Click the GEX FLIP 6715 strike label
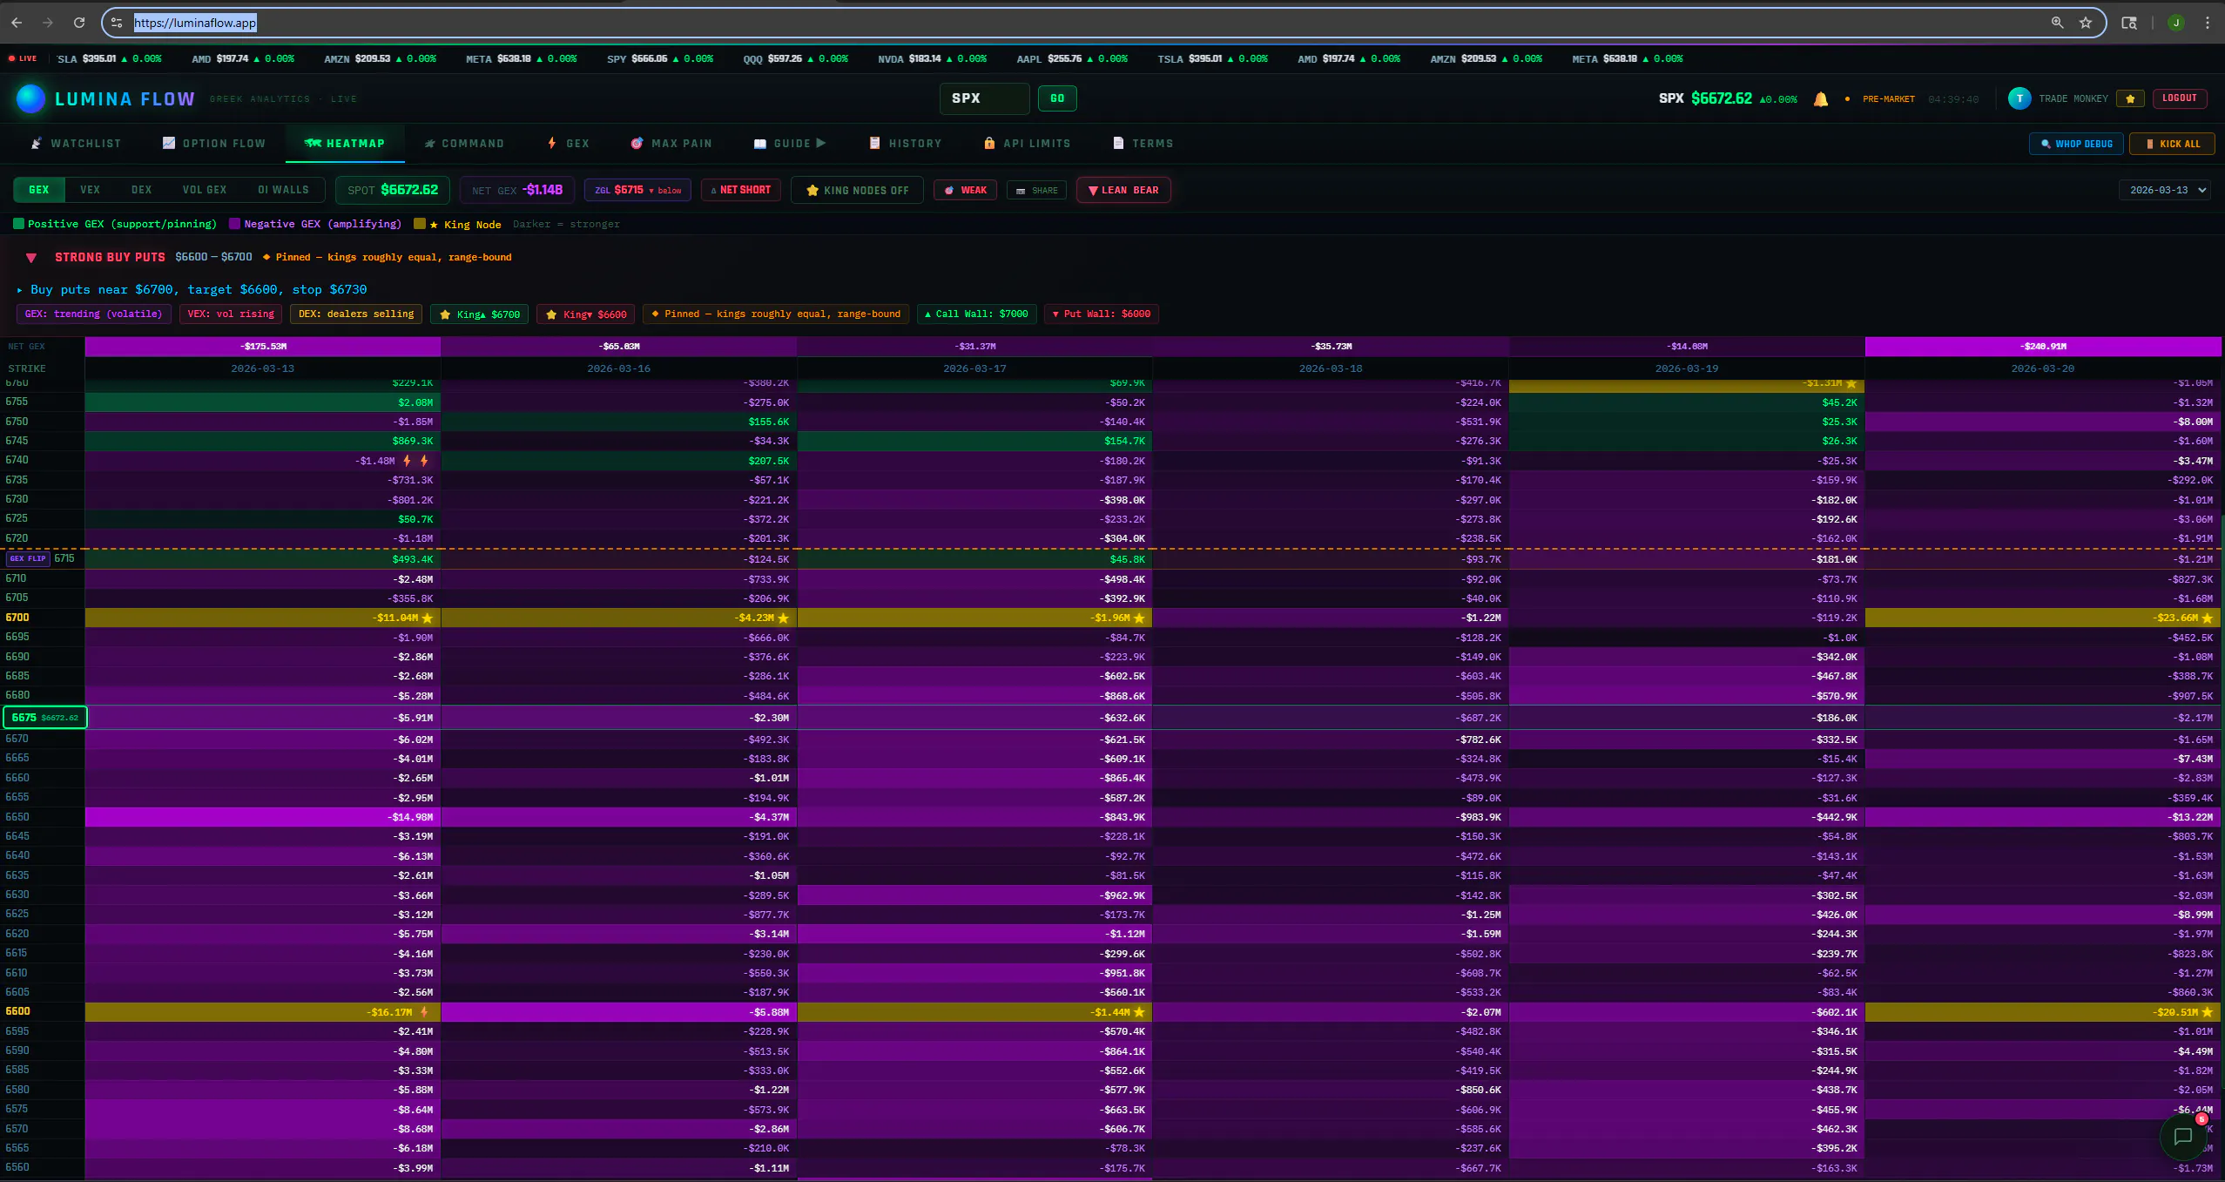 coord(41,558)
